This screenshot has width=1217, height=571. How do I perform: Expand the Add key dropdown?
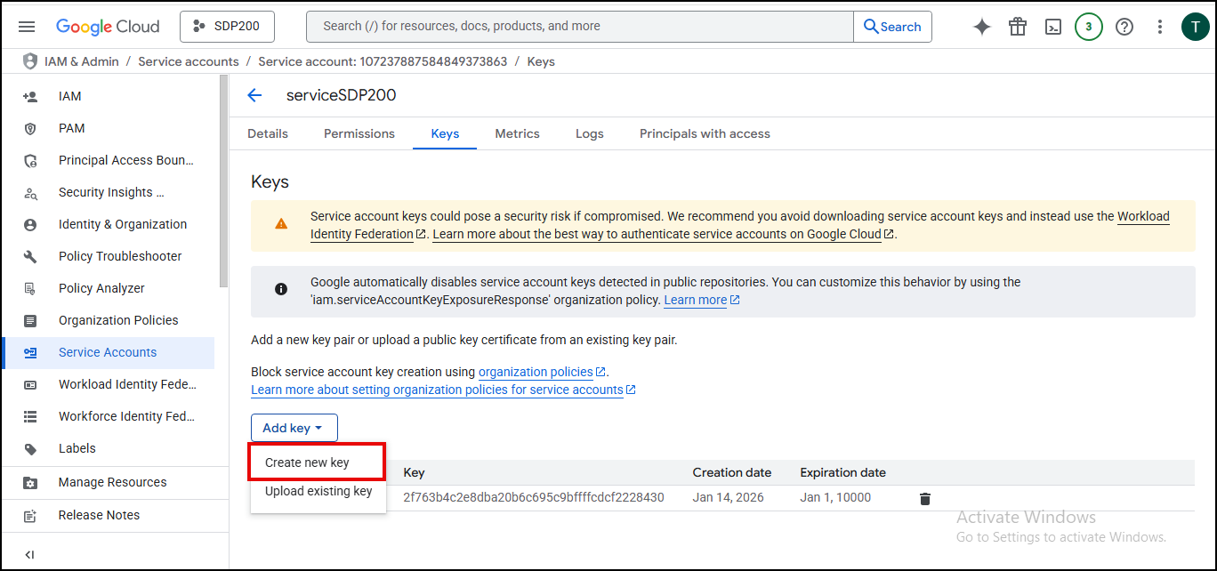[x=294, y=428]
